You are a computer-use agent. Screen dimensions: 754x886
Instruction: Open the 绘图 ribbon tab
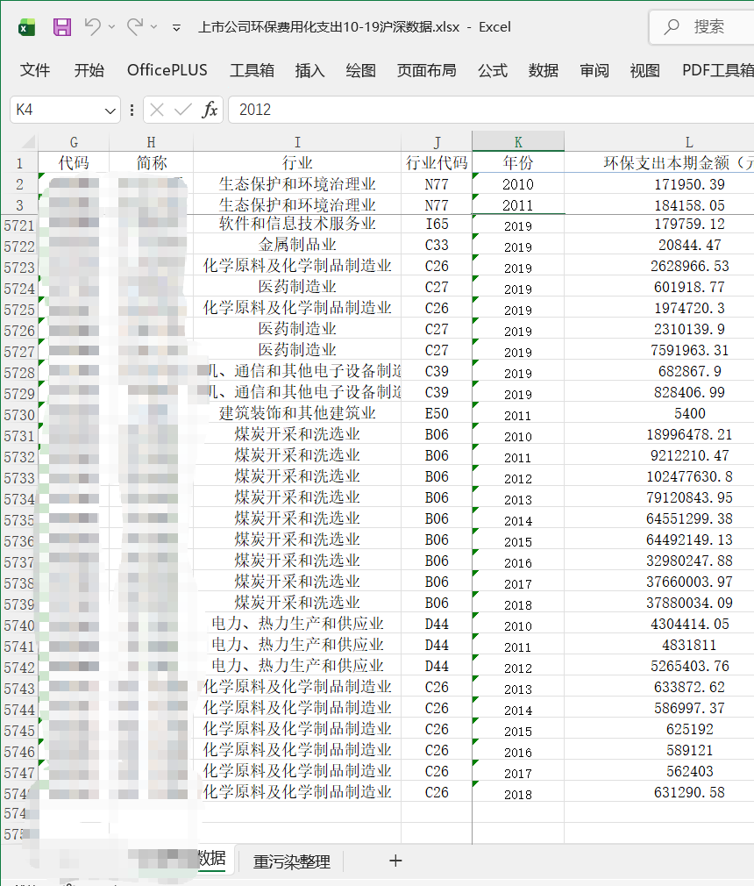click(361, 70)
